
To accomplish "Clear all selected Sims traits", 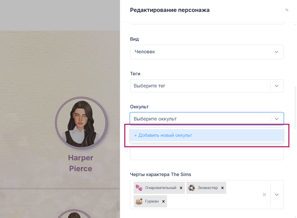I will [x=264, y=194].
